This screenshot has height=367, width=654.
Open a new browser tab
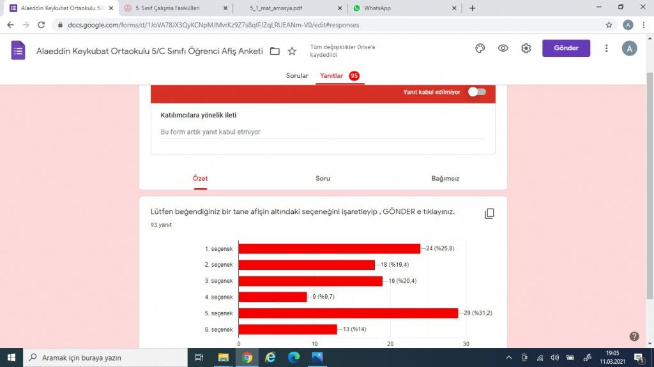473,8
